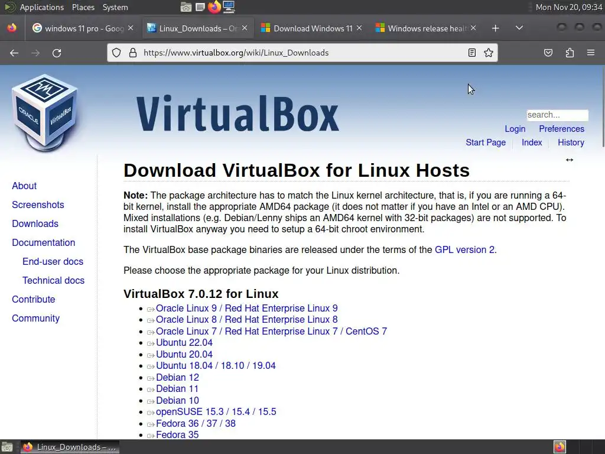605x454 pixels.
Task: Close the Windows release health tab
Action: click(x=473, y=28)
